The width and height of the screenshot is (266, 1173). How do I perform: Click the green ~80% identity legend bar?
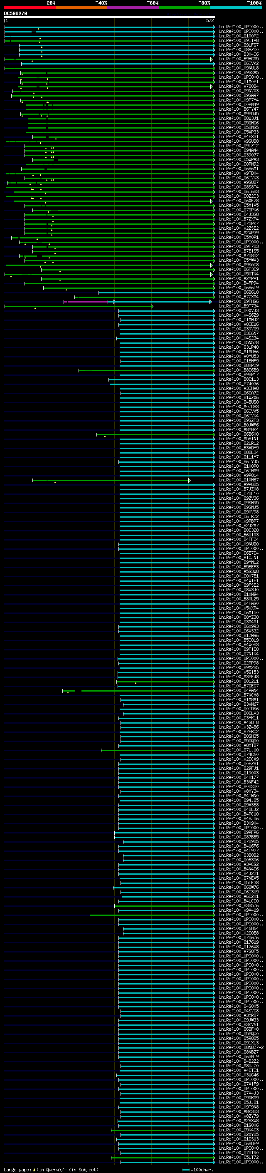pyautogui.click(x=185, y=8)
